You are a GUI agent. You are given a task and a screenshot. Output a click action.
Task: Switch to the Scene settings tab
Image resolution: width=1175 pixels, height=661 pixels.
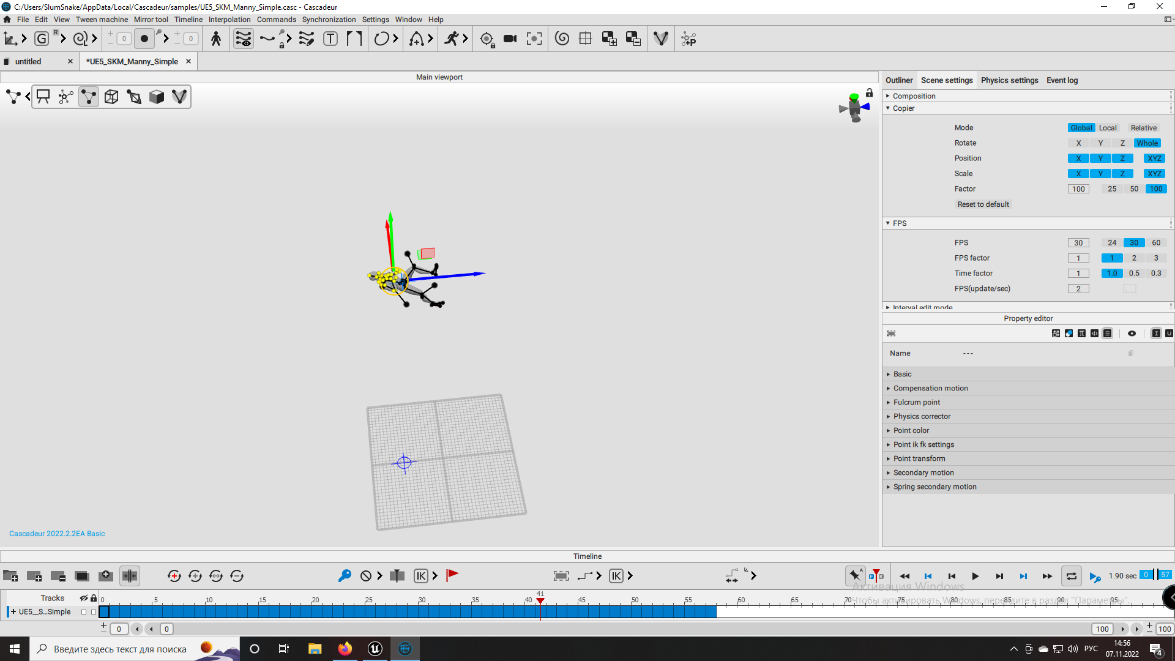tap(947, 80)
